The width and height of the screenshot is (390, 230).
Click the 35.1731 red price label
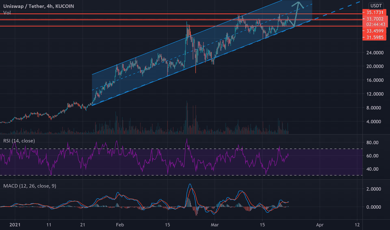[375, 13]
